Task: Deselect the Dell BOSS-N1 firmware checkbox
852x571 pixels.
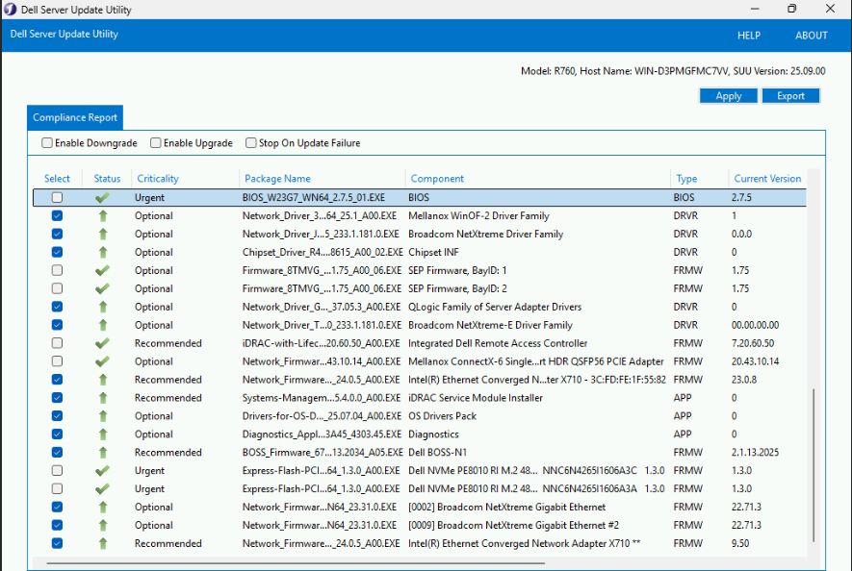Action: [x=57, y=453]
